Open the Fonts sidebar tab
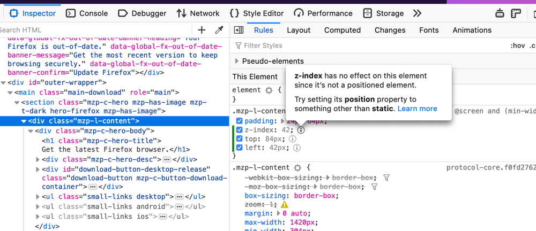The height and width of the screenshot is (231, 536). coord(429,30)
